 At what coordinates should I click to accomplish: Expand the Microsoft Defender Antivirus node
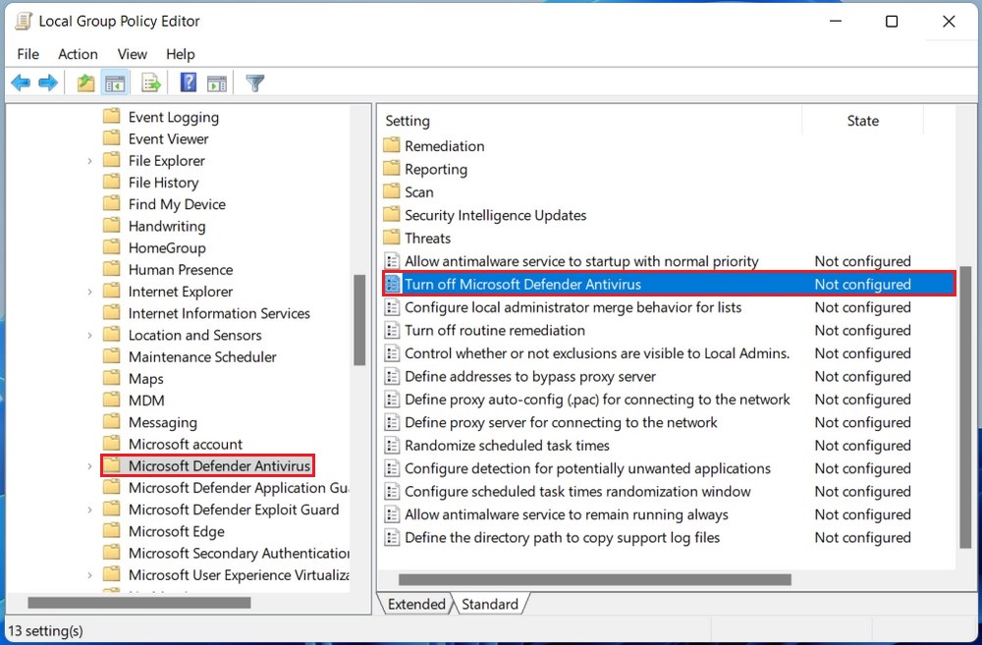point(89,466)
